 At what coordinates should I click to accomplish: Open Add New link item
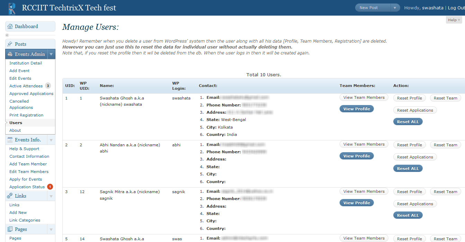[18, 213]
